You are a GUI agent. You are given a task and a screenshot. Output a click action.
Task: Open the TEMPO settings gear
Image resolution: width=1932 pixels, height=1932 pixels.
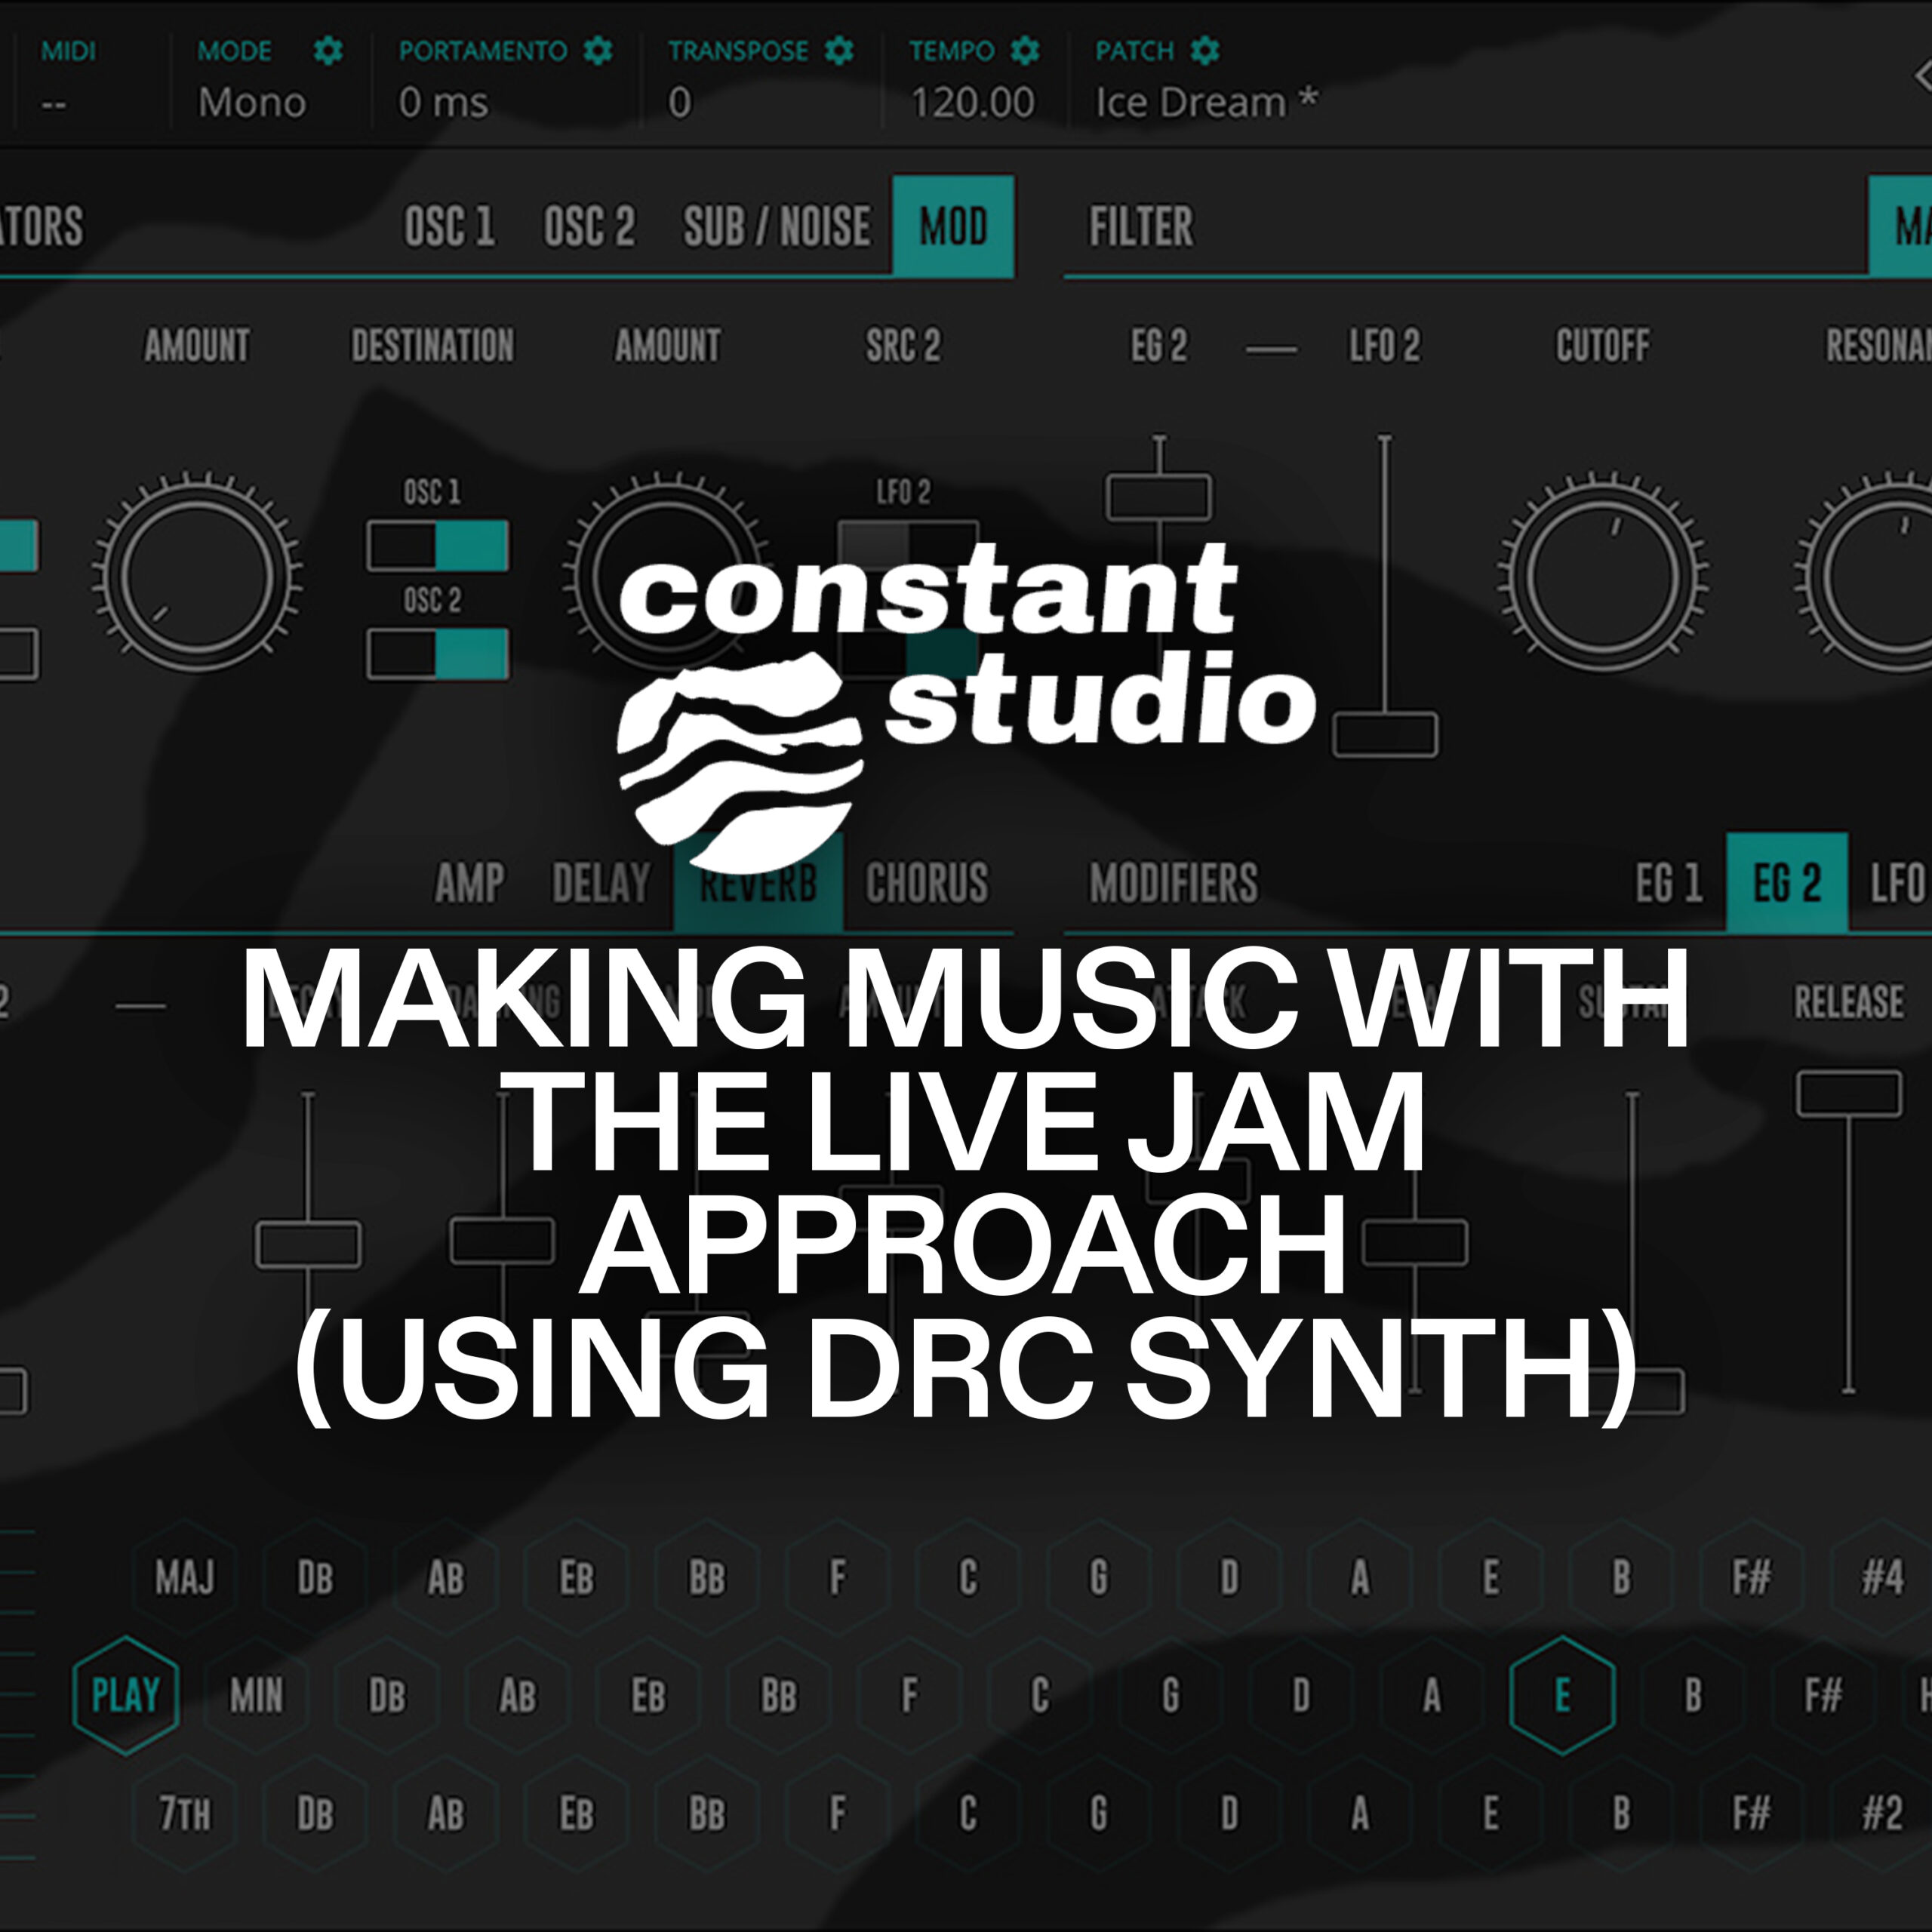click(1024, 50)
